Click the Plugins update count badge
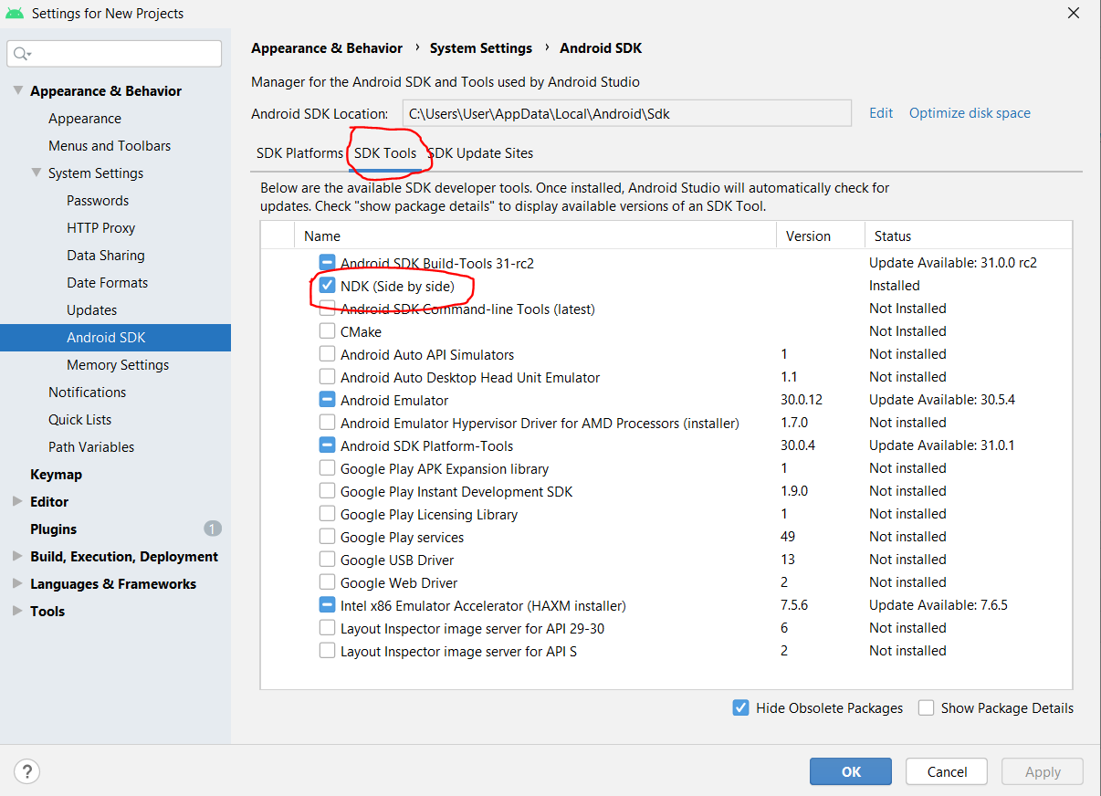1101x796 pixels. [212, 529]
